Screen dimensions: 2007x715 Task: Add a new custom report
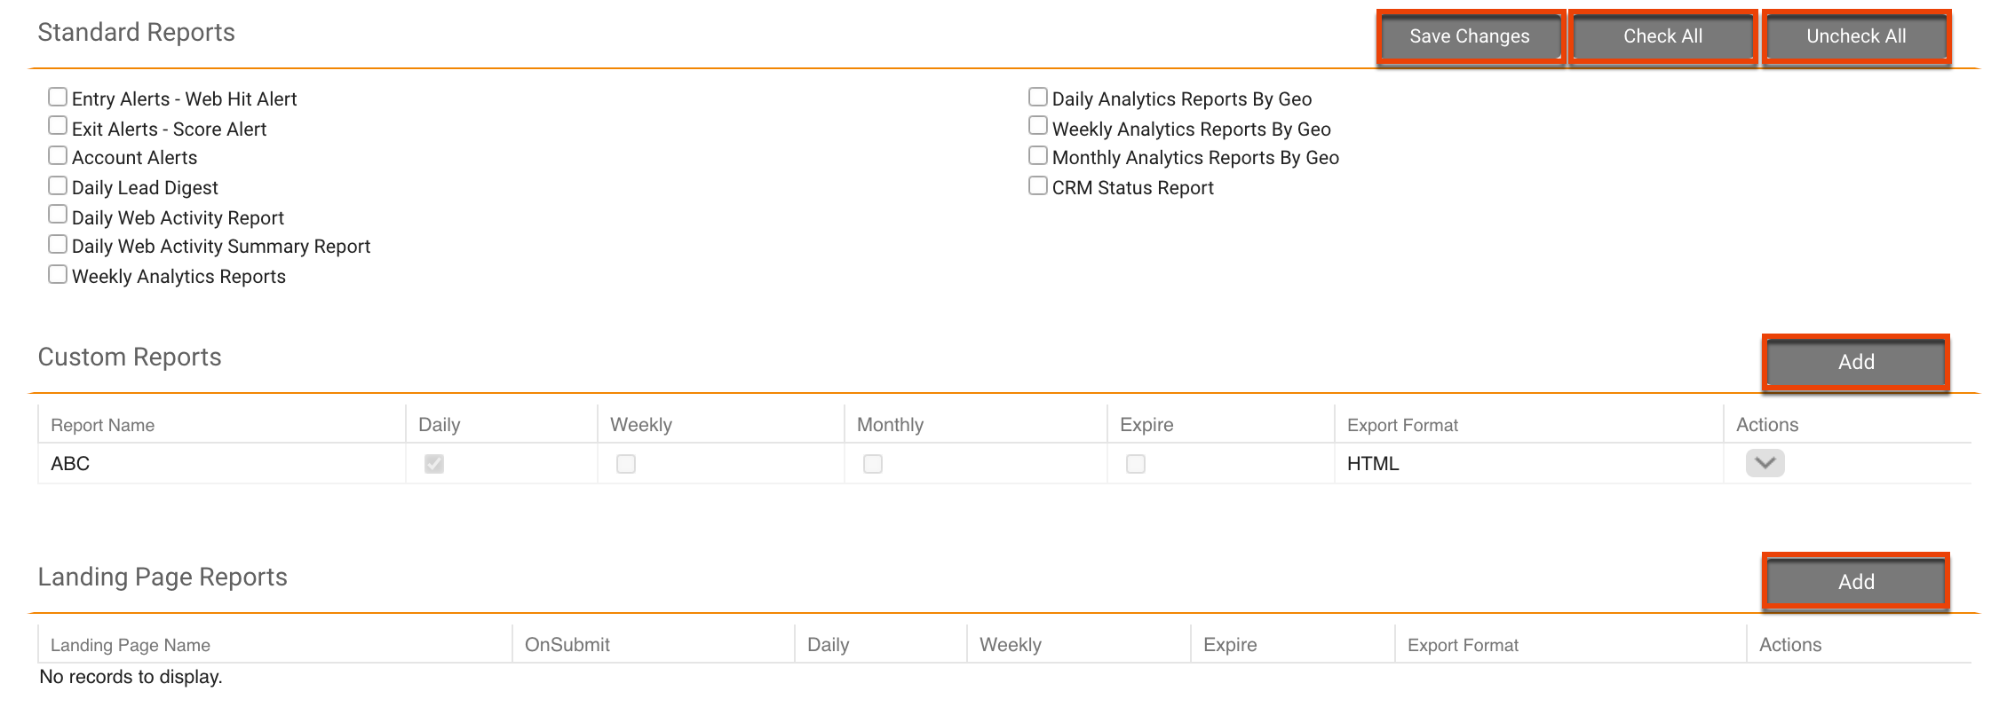click(x=1855, y=362)
